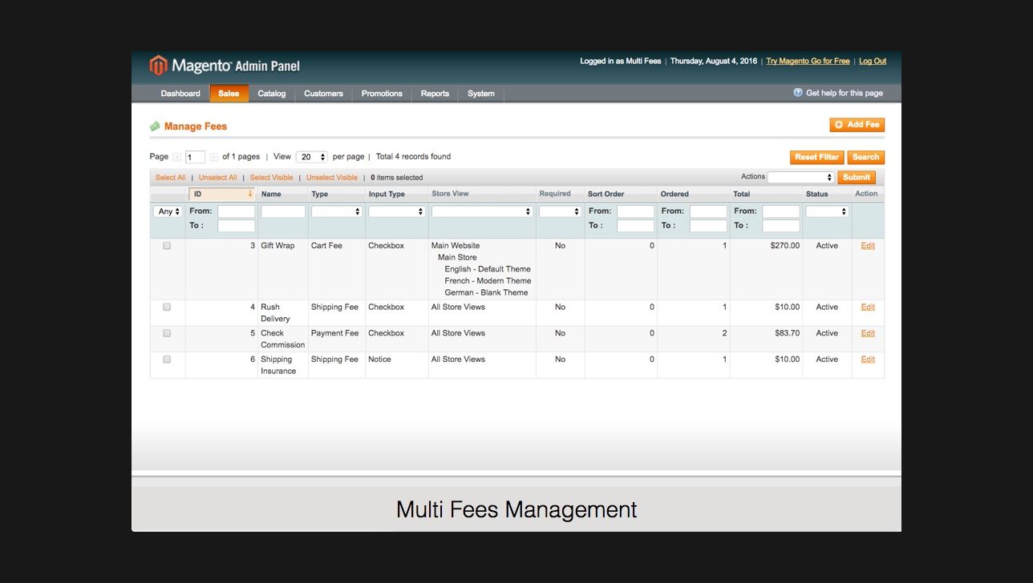The image size is (1033, 583).
Task: Click the ID column sort arrow
Action: tap(250, 194)
